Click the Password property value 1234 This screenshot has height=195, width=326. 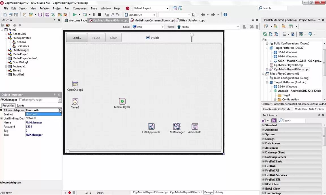click(43, 127)
